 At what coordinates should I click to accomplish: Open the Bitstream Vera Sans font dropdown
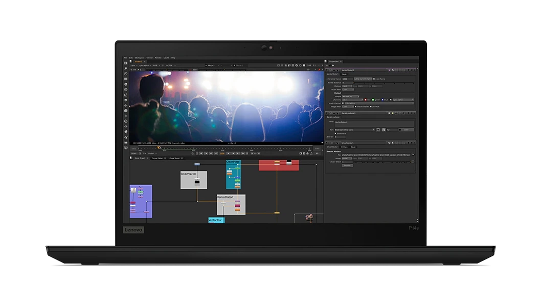click(354, 130)
